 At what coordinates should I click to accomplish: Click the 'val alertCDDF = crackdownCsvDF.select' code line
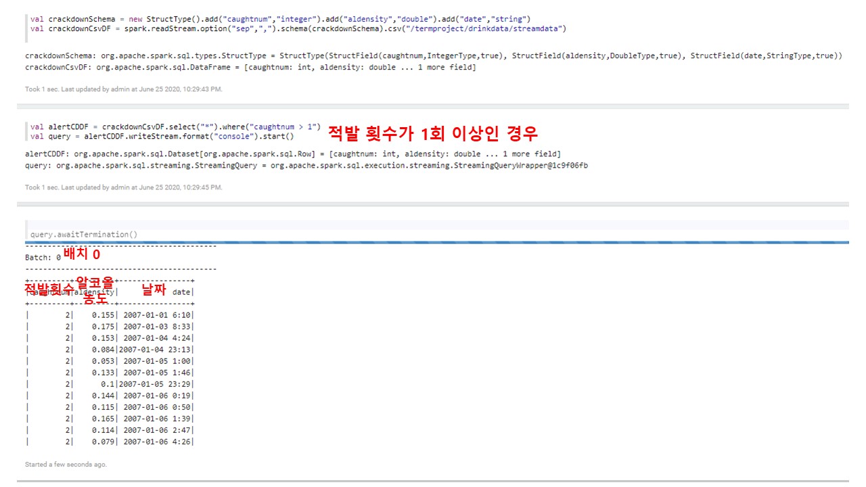point(175,126)
